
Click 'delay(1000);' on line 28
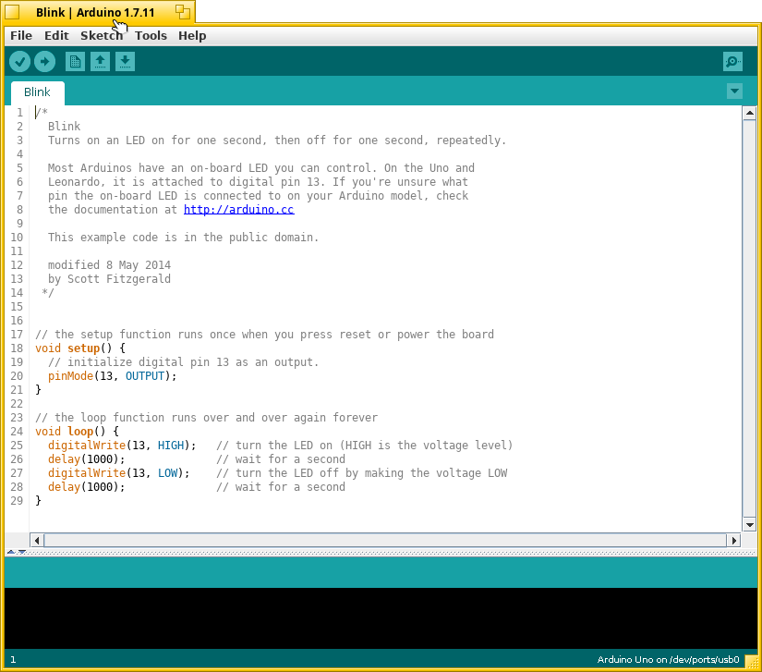click(x=87, y=487)
